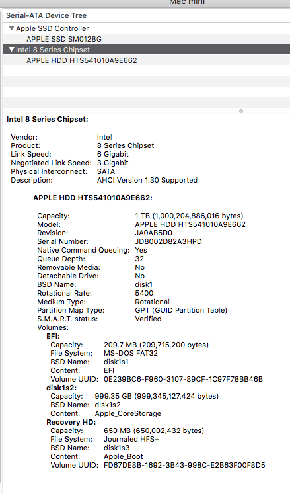
Task: Click the 'Recovery HD:' volume heading
Action: pyautogui.click(x=71, y=422)
